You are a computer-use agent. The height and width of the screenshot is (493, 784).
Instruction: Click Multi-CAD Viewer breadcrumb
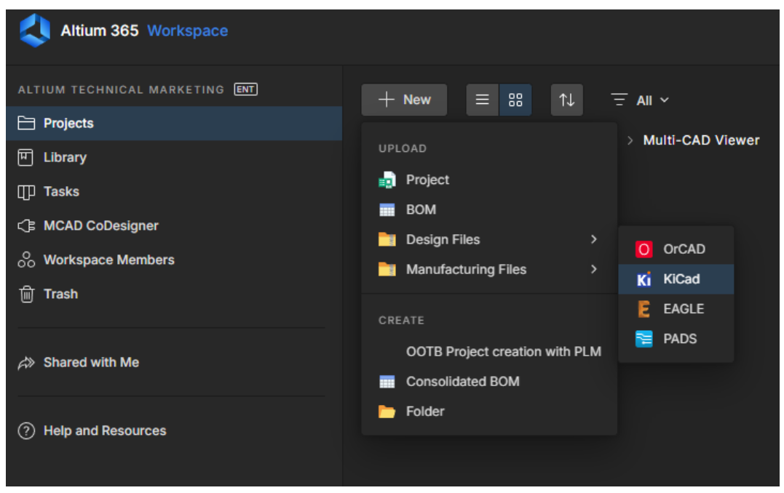(x=700, y=140)
